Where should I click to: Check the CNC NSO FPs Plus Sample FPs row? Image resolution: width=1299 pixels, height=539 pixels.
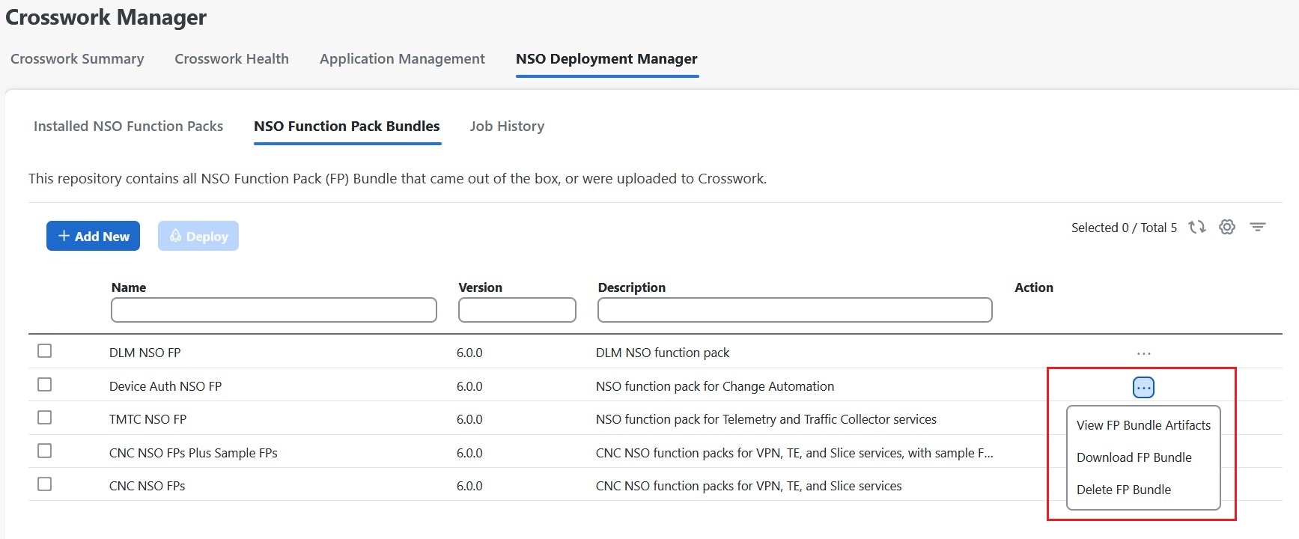click(45, 451)
